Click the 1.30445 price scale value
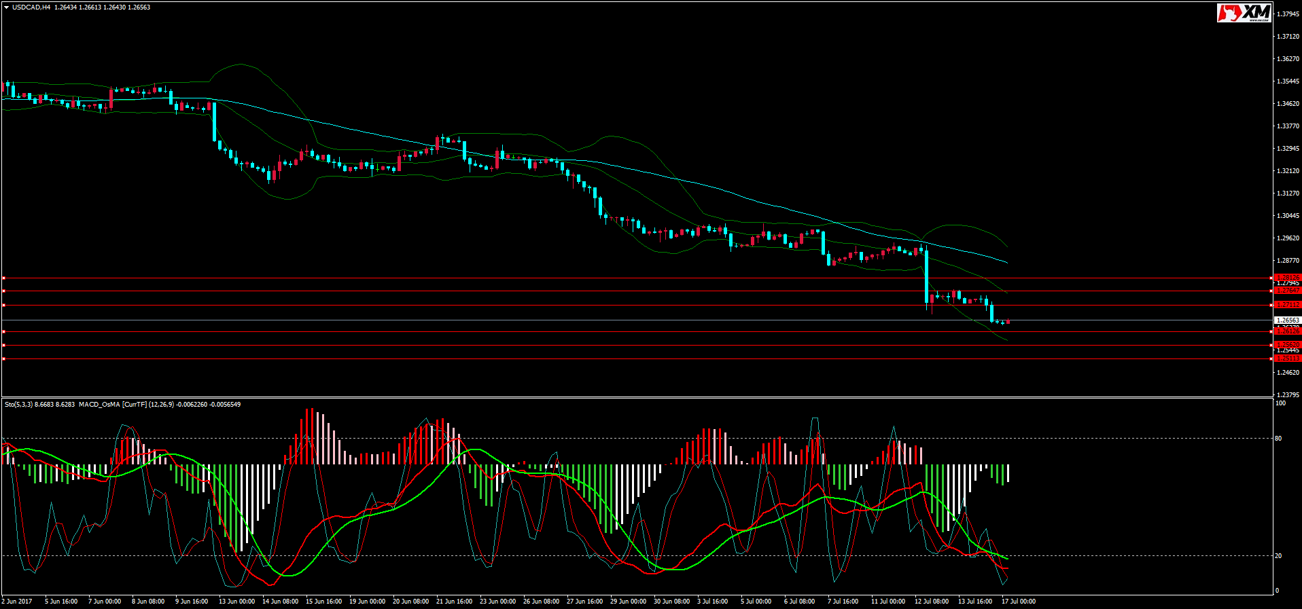Image resolution: width=1302 pixels, height=609 pixels. pyautogui.click(x=1288, y=216)
